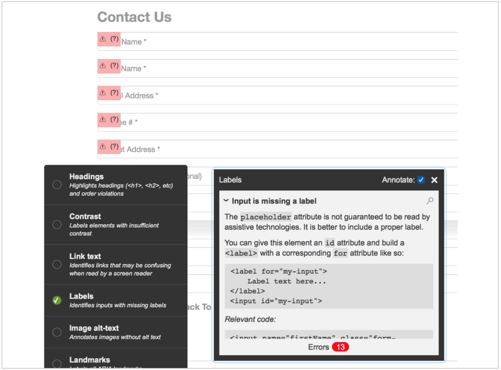Viewport: 501px width, 370px height.
Task: Click the Errors 13 count badge
Action: (x=341, y=347)
